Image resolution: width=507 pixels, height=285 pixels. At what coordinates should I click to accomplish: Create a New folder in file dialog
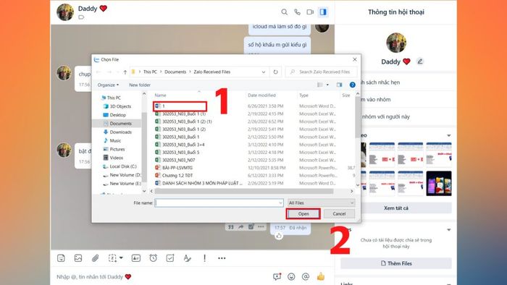point(140,85)
